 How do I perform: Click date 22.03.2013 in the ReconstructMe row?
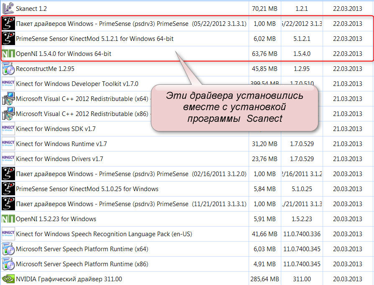pyautogui.click(x=348, y=68)
